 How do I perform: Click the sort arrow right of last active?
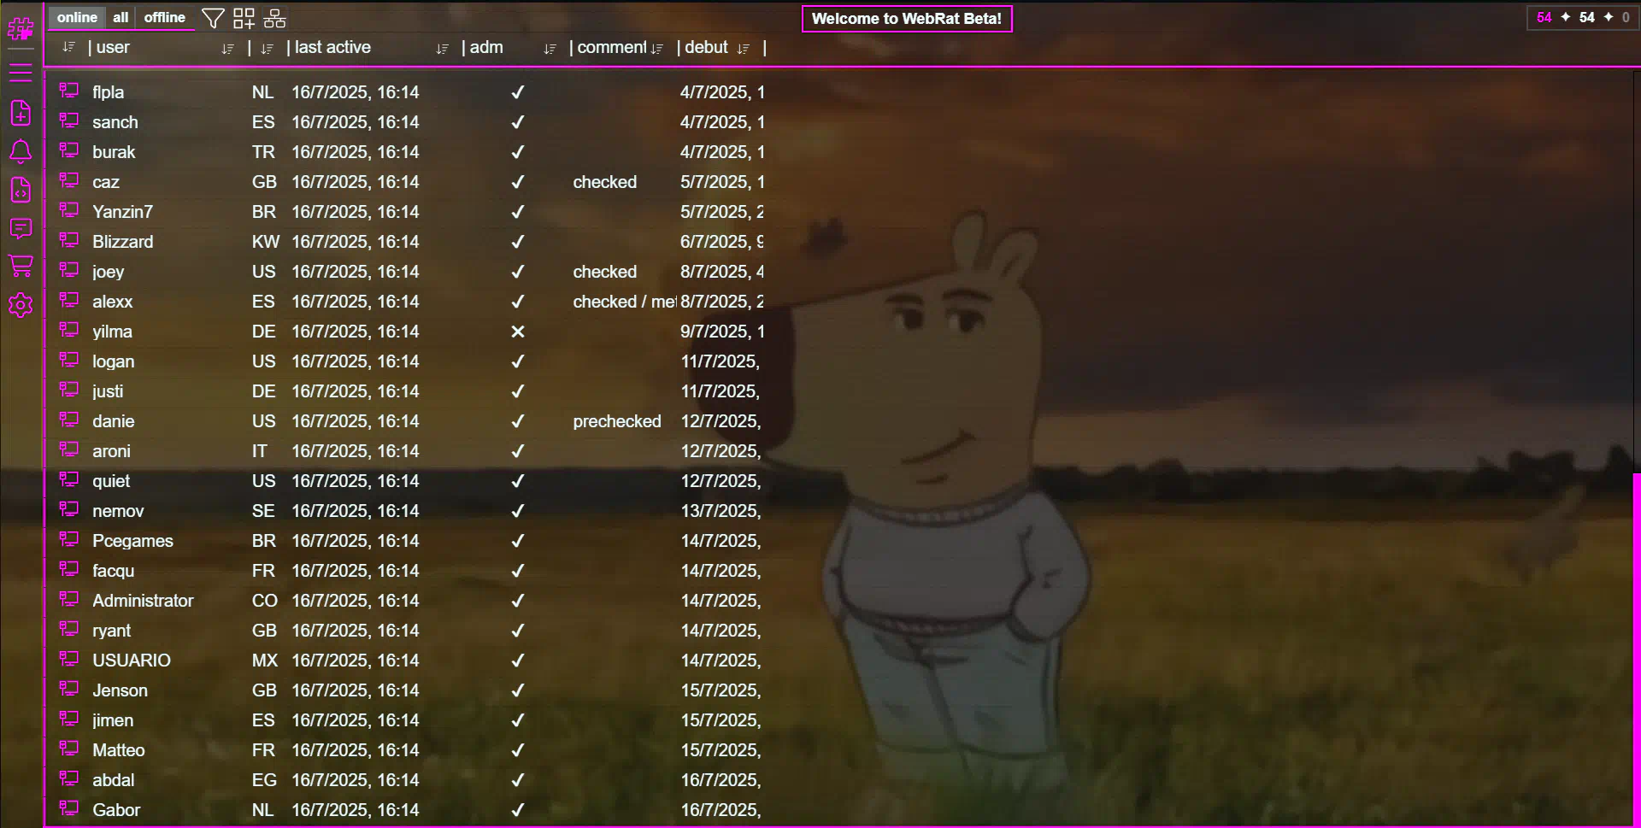[442, 49]
